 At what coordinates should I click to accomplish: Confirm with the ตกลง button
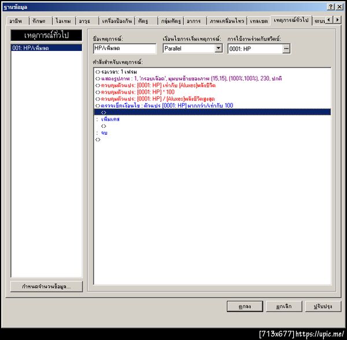[x=245, y=306]
